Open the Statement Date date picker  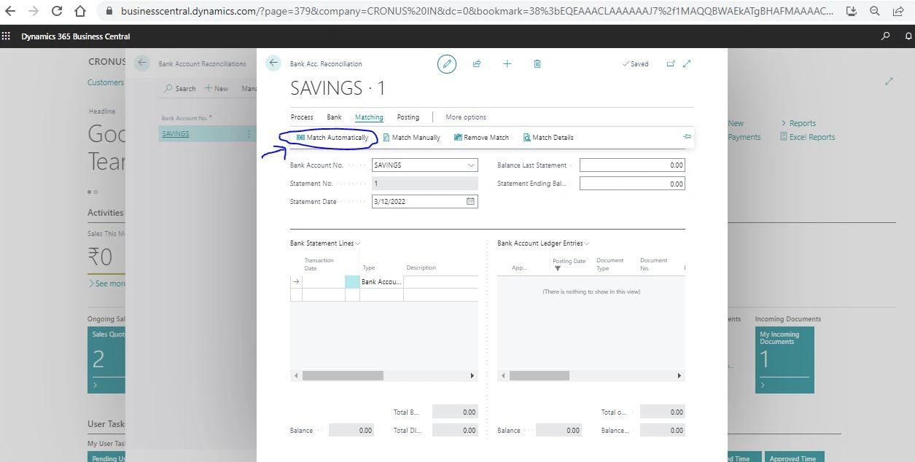click(x=471, y=201)
